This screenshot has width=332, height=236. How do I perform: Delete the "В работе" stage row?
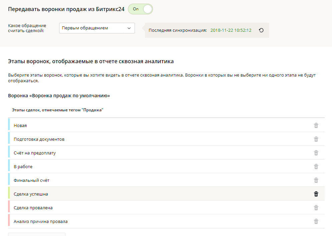pyautogui.click(x=316, y=166)
